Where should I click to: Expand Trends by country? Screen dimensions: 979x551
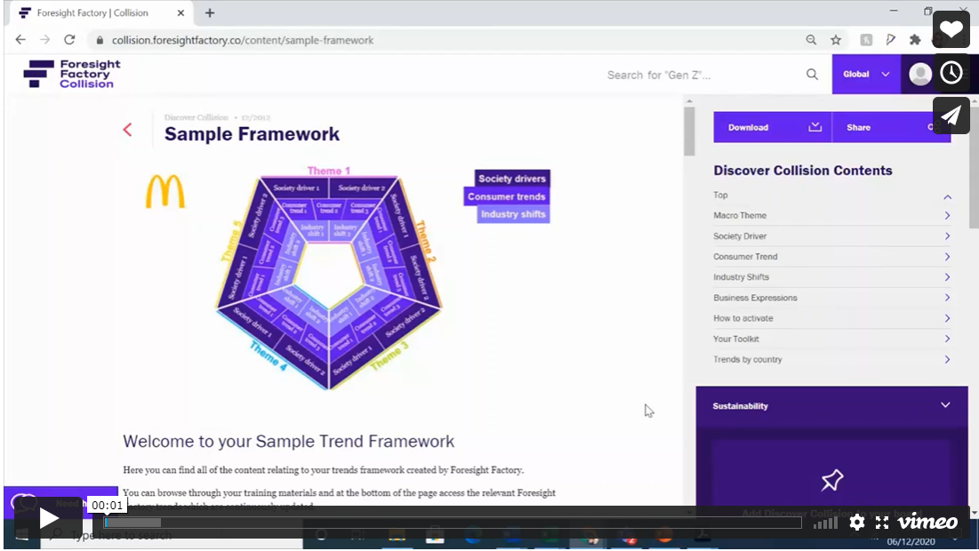pos(832,360)
